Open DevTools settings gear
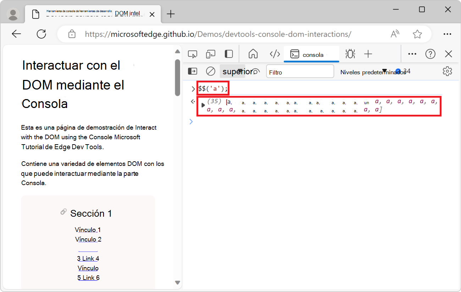Viewport: 461px width, 292px height. tap(447, 71)
